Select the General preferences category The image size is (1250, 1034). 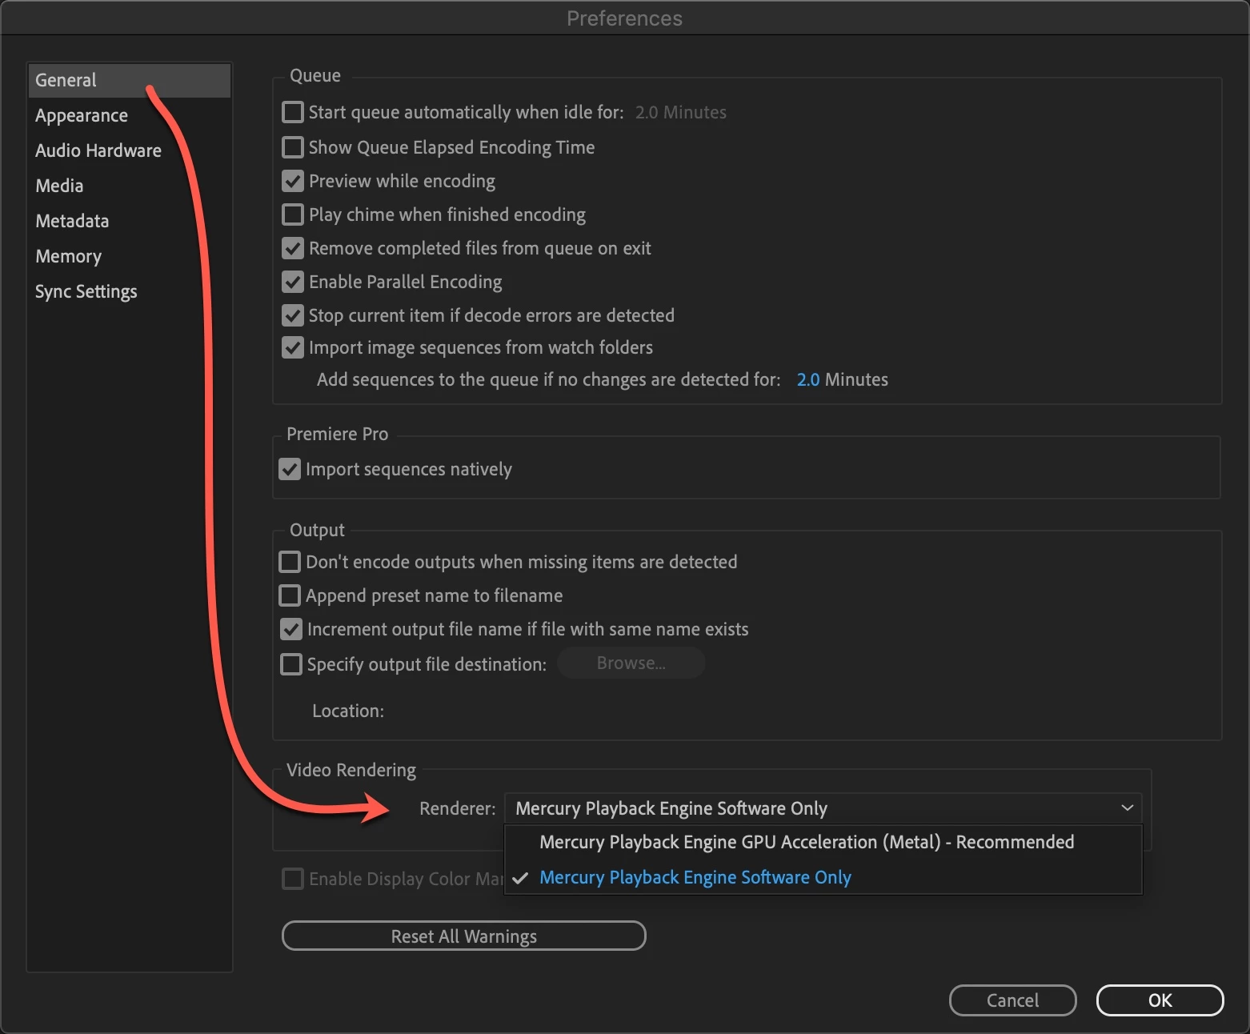tap(129, 80)
